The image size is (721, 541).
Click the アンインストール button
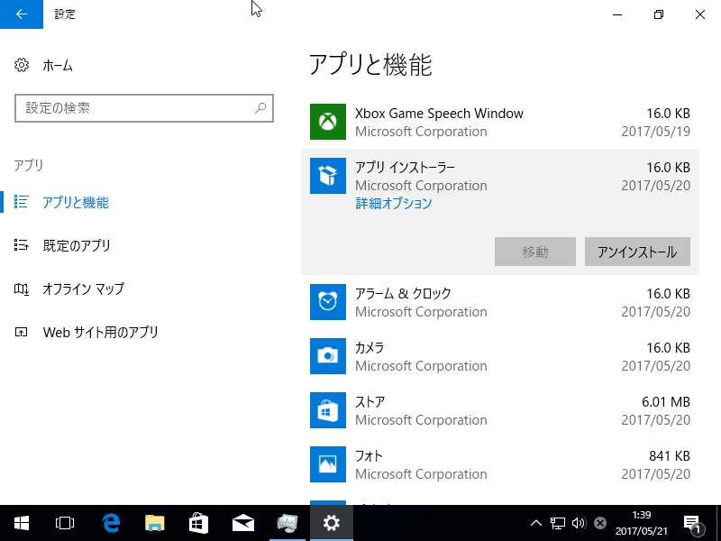tap(637, 252)
